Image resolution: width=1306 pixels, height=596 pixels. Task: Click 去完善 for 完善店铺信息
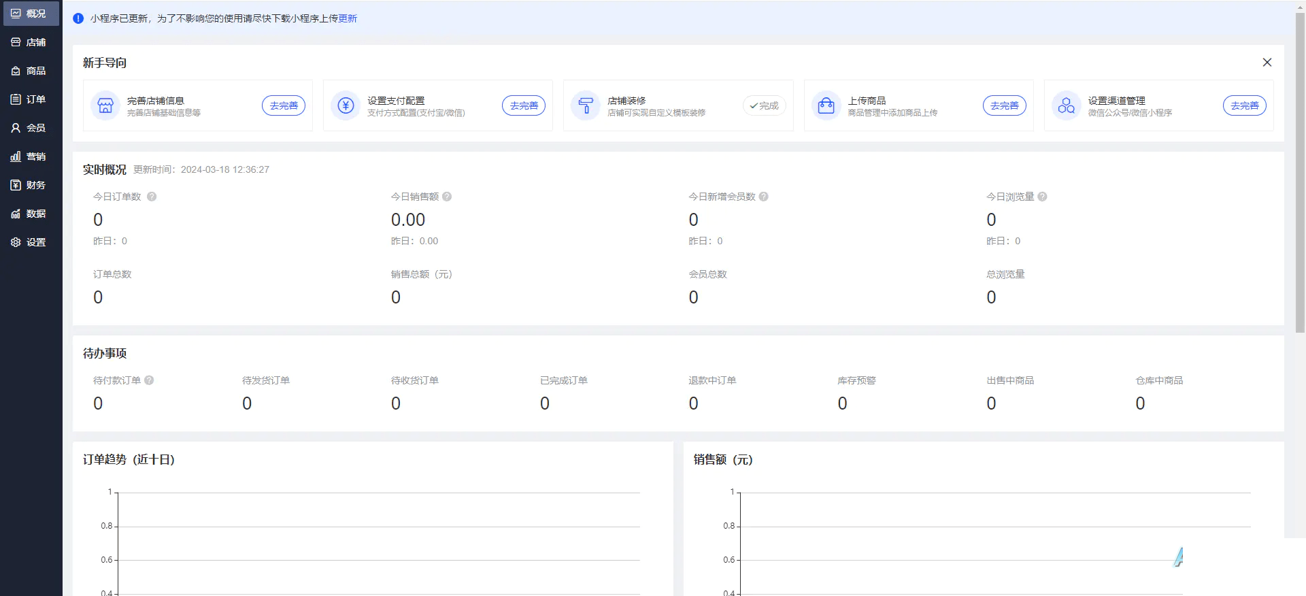click(284, 105)
